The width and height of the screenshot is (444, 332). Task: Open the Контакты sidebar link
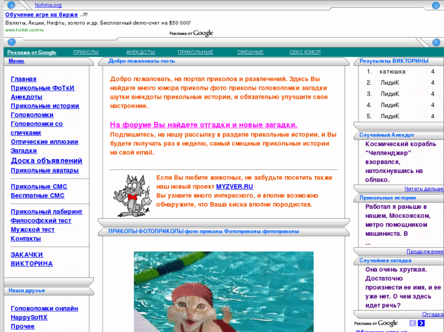click(26, 239)
